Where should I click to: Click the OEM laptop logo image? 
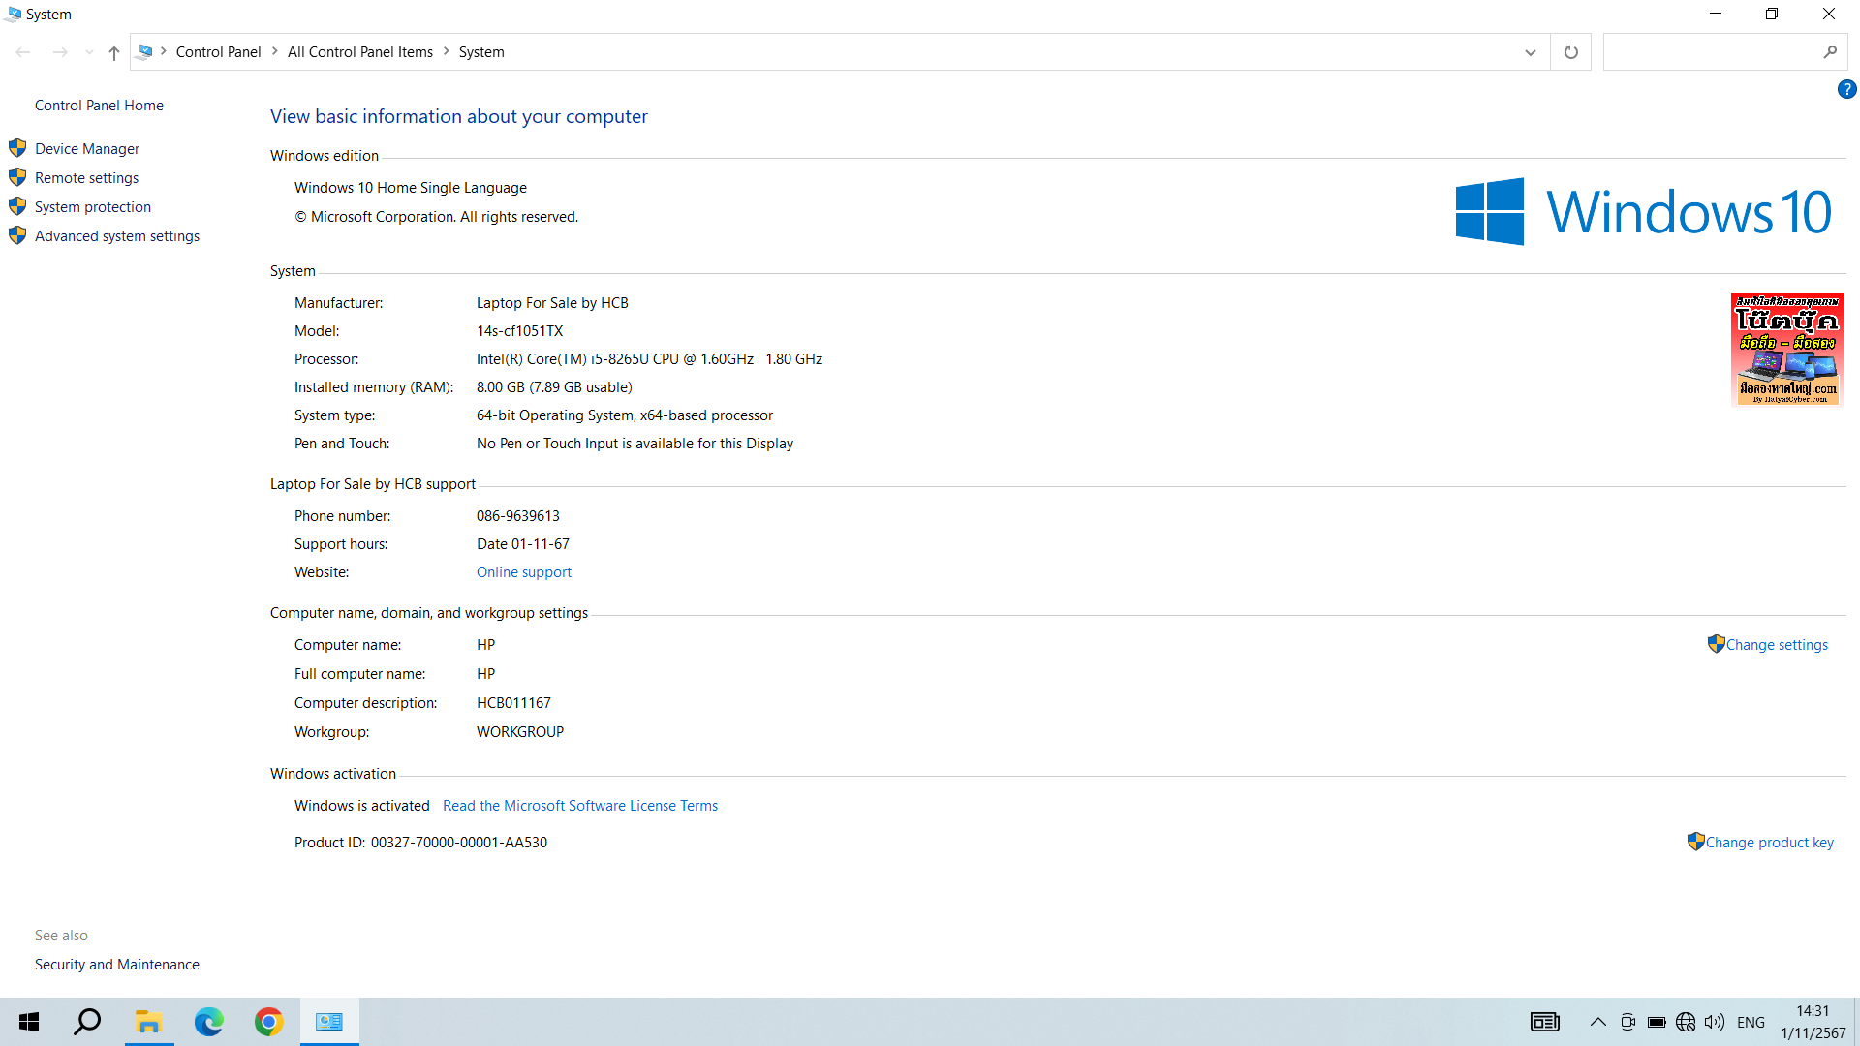click(x=1786, y=349)
